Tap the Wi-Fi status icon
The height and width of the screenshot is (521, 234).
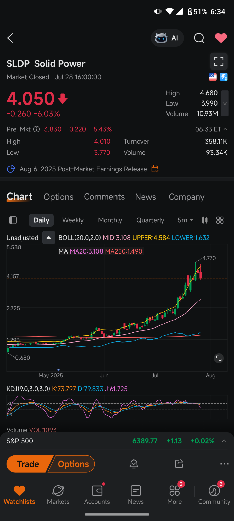(x=170, y=11)
